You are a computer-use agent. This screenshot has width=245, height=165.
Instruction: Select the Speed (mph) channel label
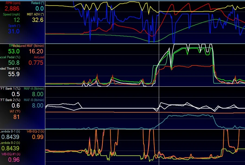(x=11, y=14)
